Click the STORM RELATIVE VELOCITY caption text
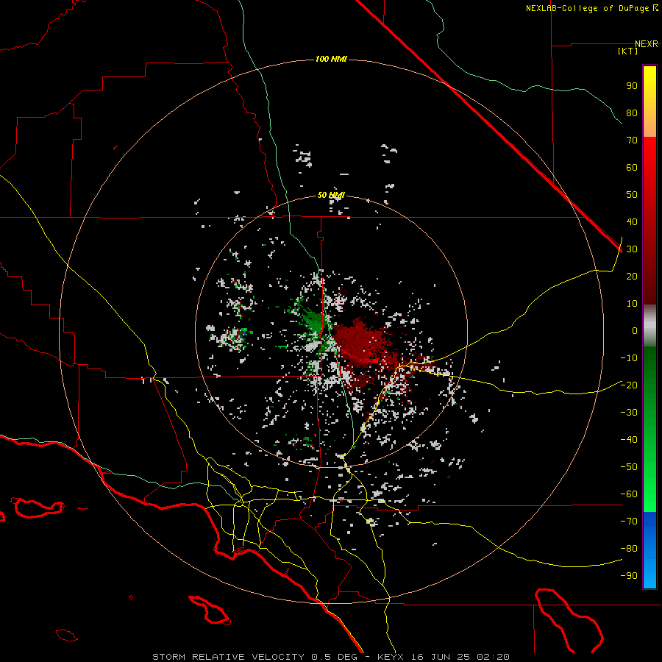The height and width of the screenshot is (662, 662). 228,657
